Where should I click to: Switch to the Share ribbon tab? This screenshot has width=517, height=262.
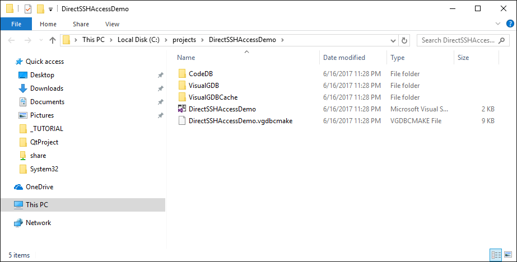click(x=81, y=24)
